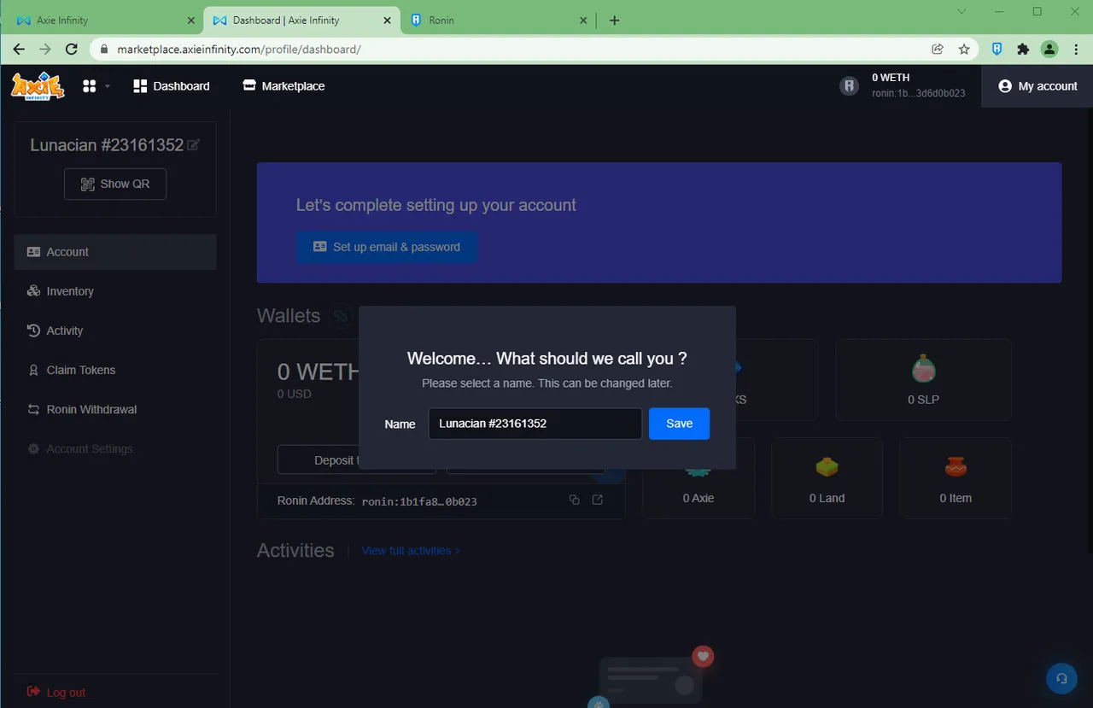Select Account in the sidebar
Viewport: 1093px width, 708px height.
coord(115,252)
